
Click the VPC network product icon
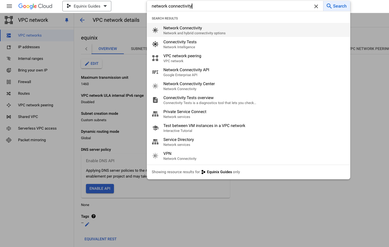coord(9,20)
